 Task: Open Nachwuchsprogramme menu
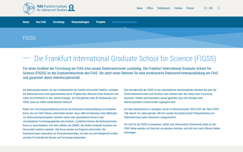125,22
